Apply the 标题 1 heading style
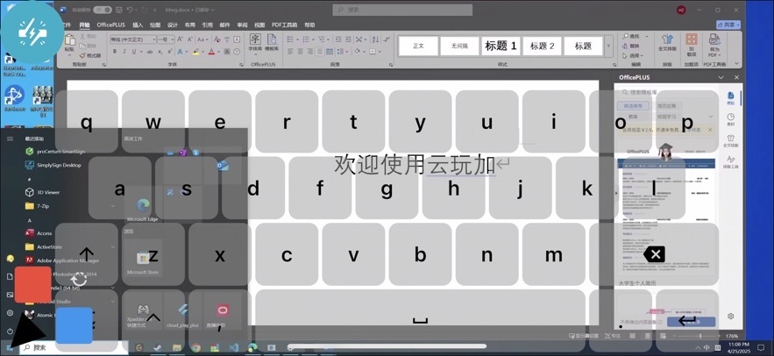 point(501,46)
